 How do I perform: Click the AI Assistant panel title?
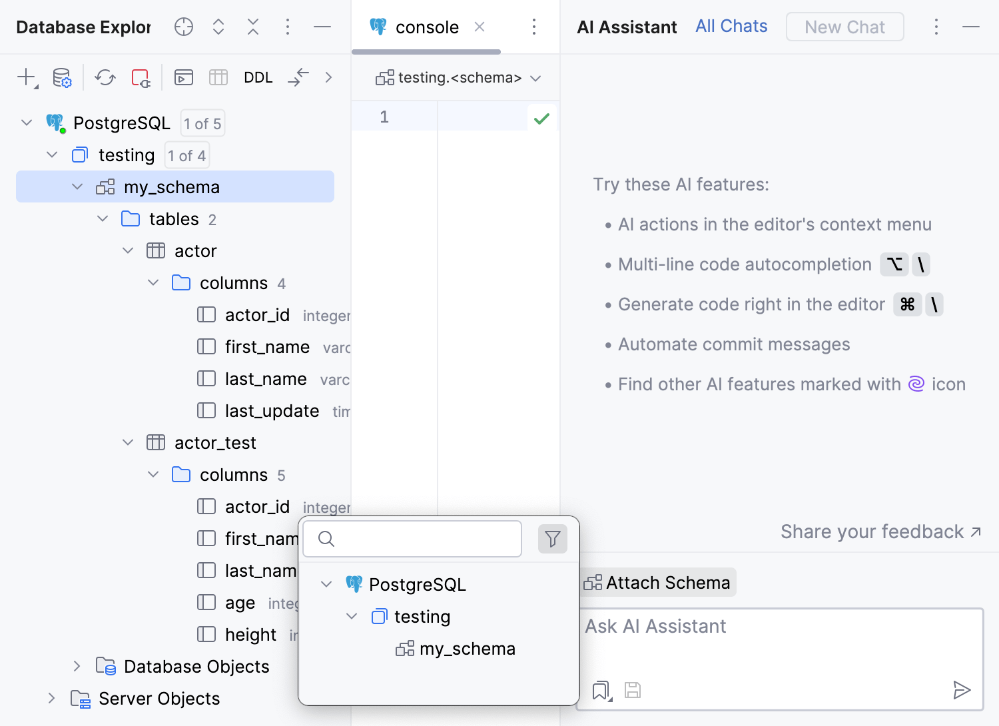pyautogui.click(x=627, y=27)
